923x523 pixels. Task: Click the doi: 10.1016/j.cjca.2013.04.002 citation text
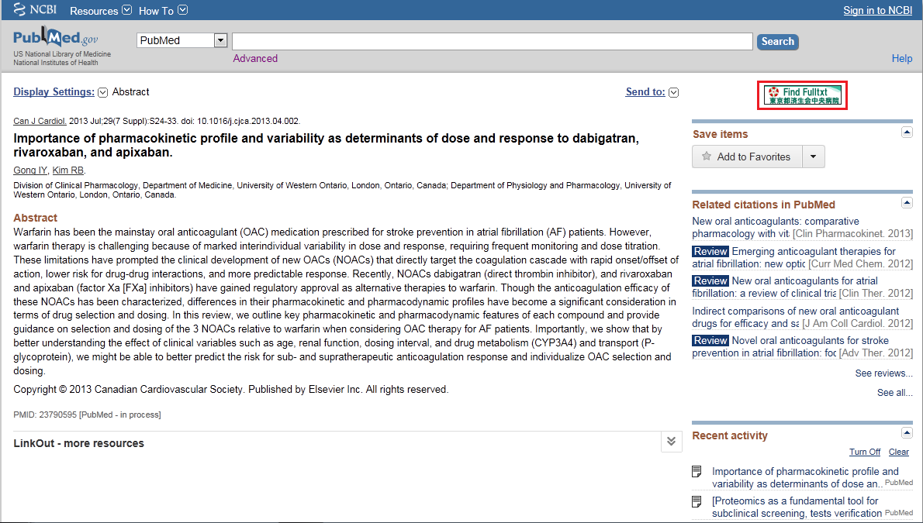(240, 121)
